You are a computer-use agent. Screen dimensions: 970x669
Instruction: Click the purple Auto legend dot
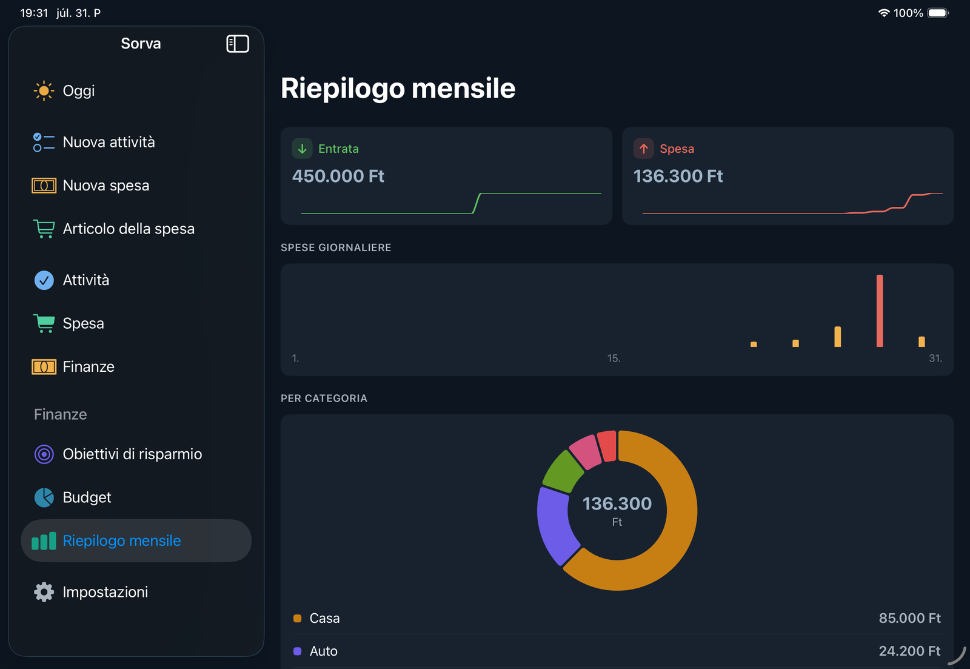[297, 651]
